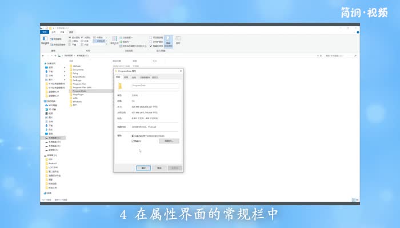The width and height of the screenshot is (400, 228).
Task: Click the hide selected items ribbon icon
Action: (x=168, y=40)
